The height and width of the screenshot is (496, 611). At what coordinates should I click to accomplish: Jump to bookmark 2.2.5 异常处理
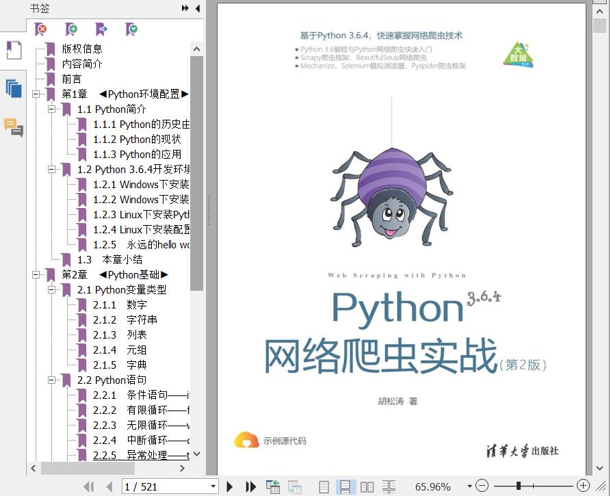[x=142, y=455]
